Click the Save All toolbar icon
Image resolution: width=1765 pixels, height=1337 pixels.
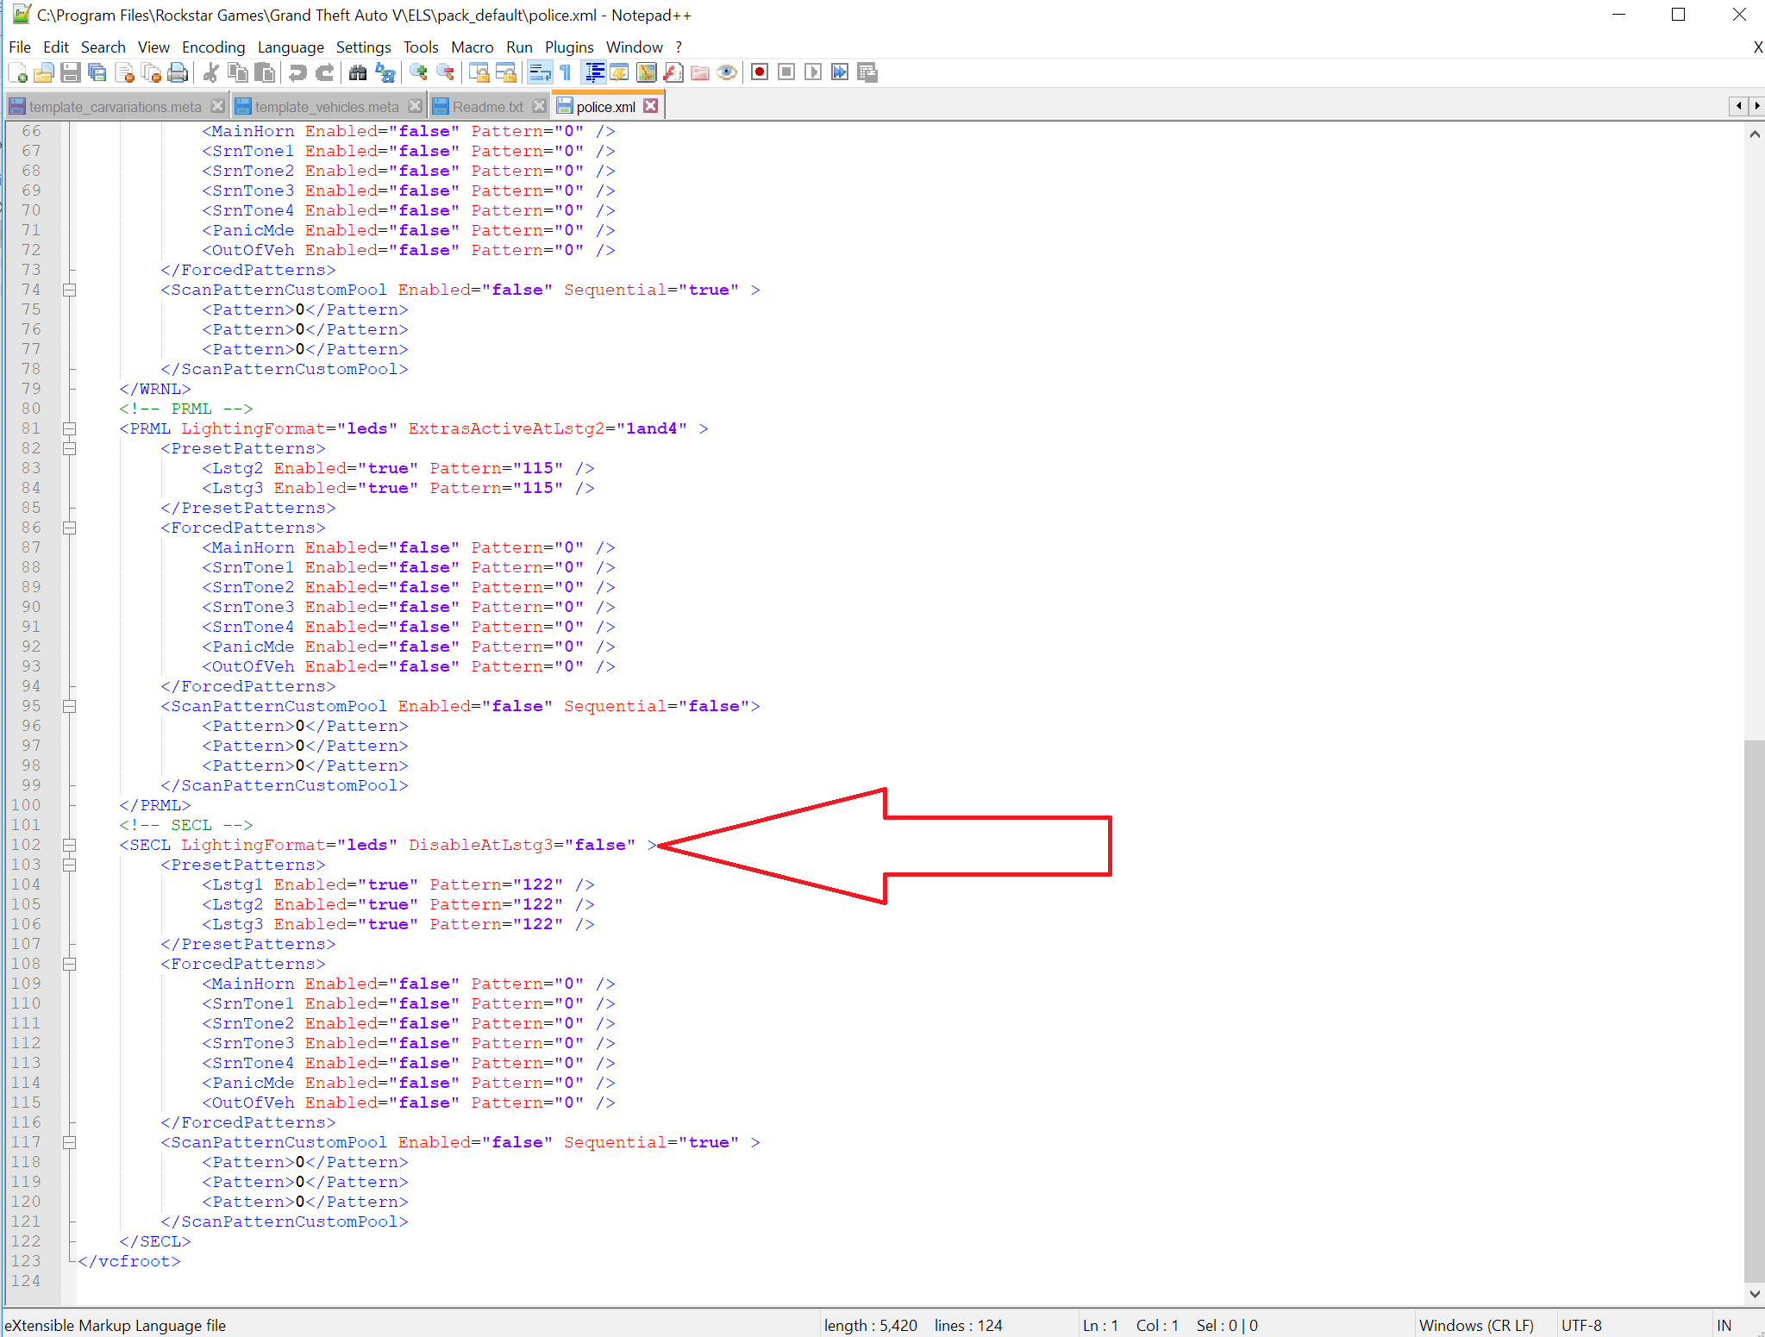pos(97,72)
